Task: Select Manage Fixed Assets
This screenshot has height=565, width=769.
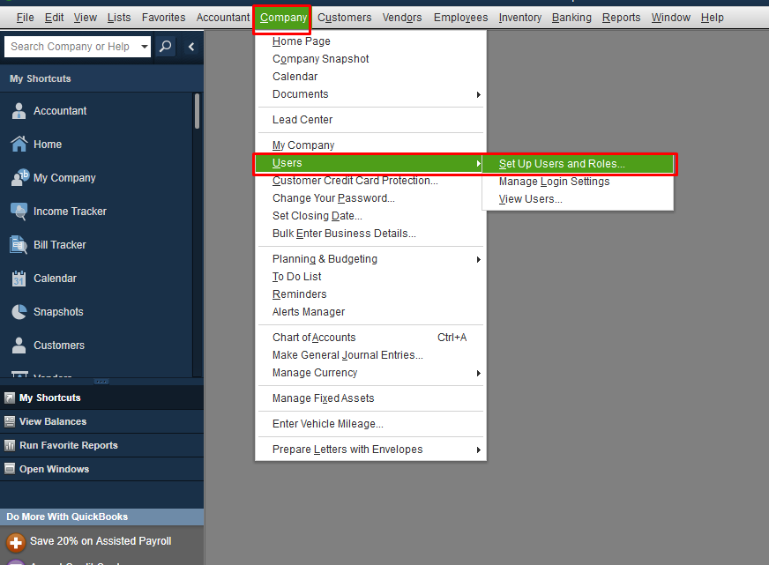Action: click(370, 398)
